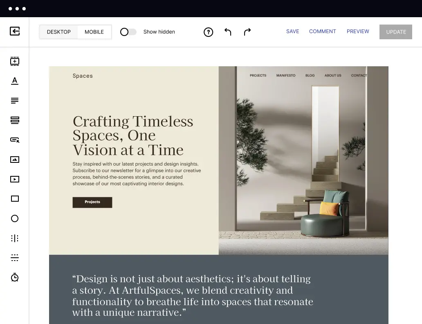Select the paragraph text tool icon
Viewport: 422px width, 324px height.
coord(15,101)
